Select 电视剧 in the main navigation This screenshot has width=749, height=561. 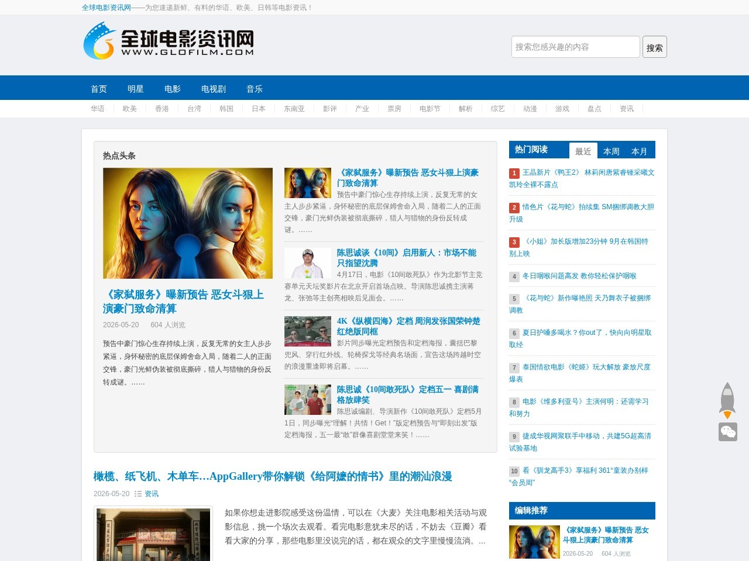point(214,89)
